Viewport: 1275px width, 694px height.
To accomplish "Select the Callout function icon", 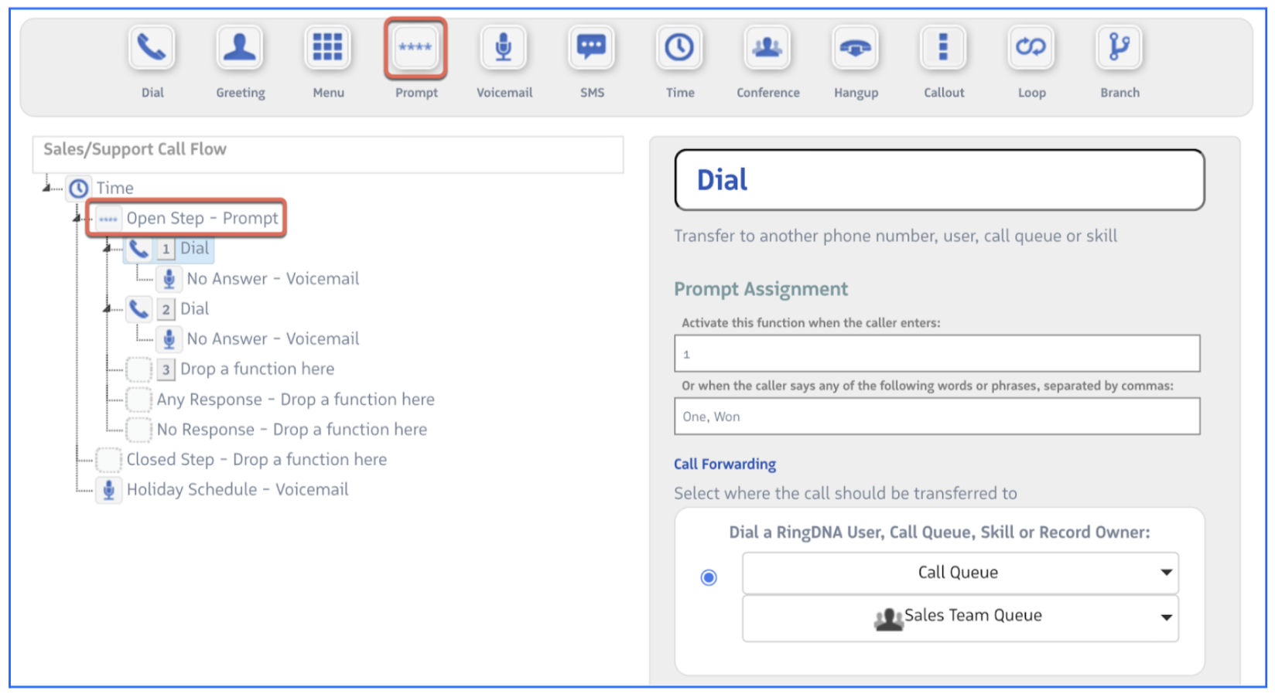I will coord(943,48).
